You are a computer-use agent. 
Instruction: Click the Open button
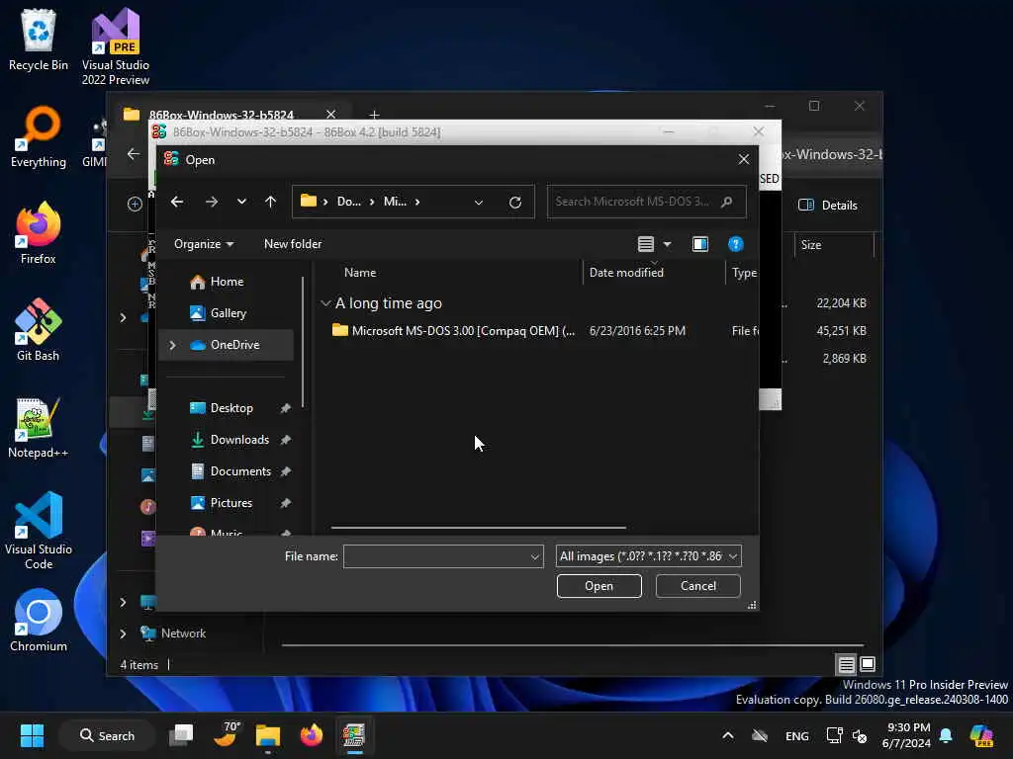[x=599, y=586]
